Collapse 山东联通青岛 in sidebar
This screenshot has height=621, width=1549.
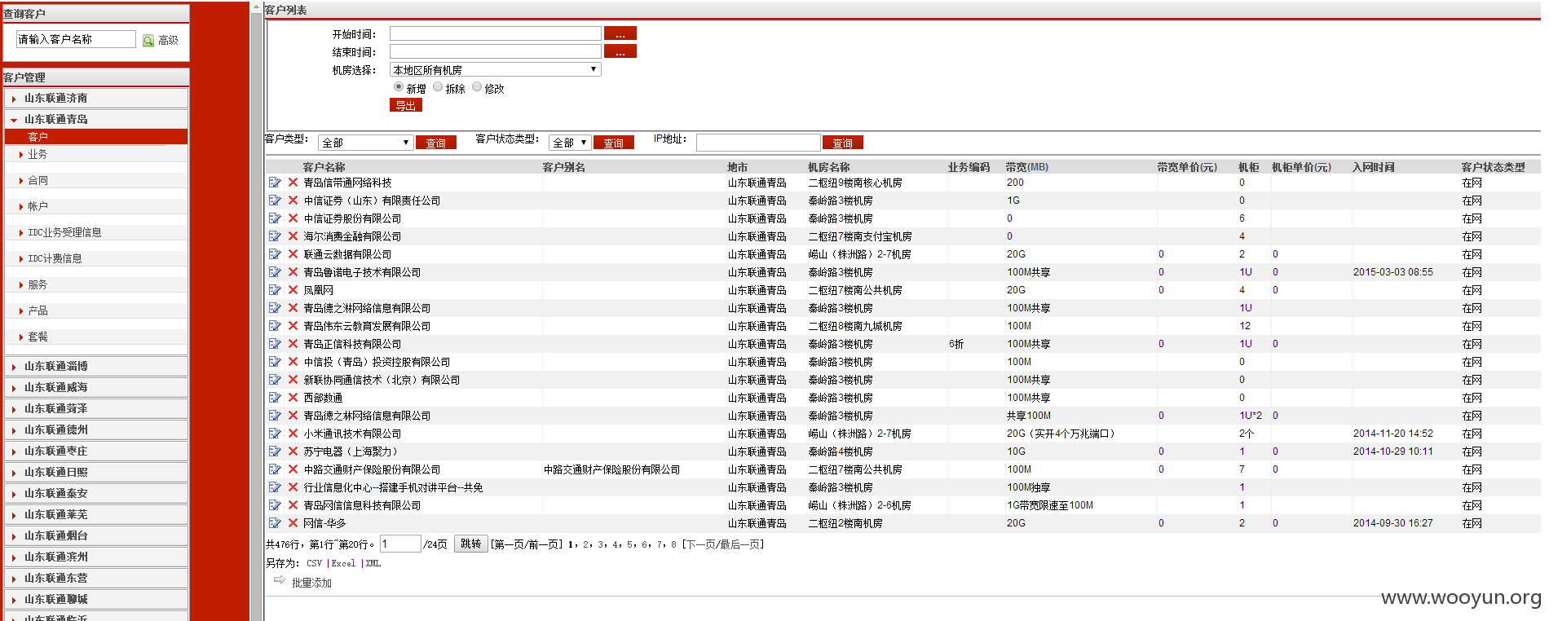click(x=96, y=119)
